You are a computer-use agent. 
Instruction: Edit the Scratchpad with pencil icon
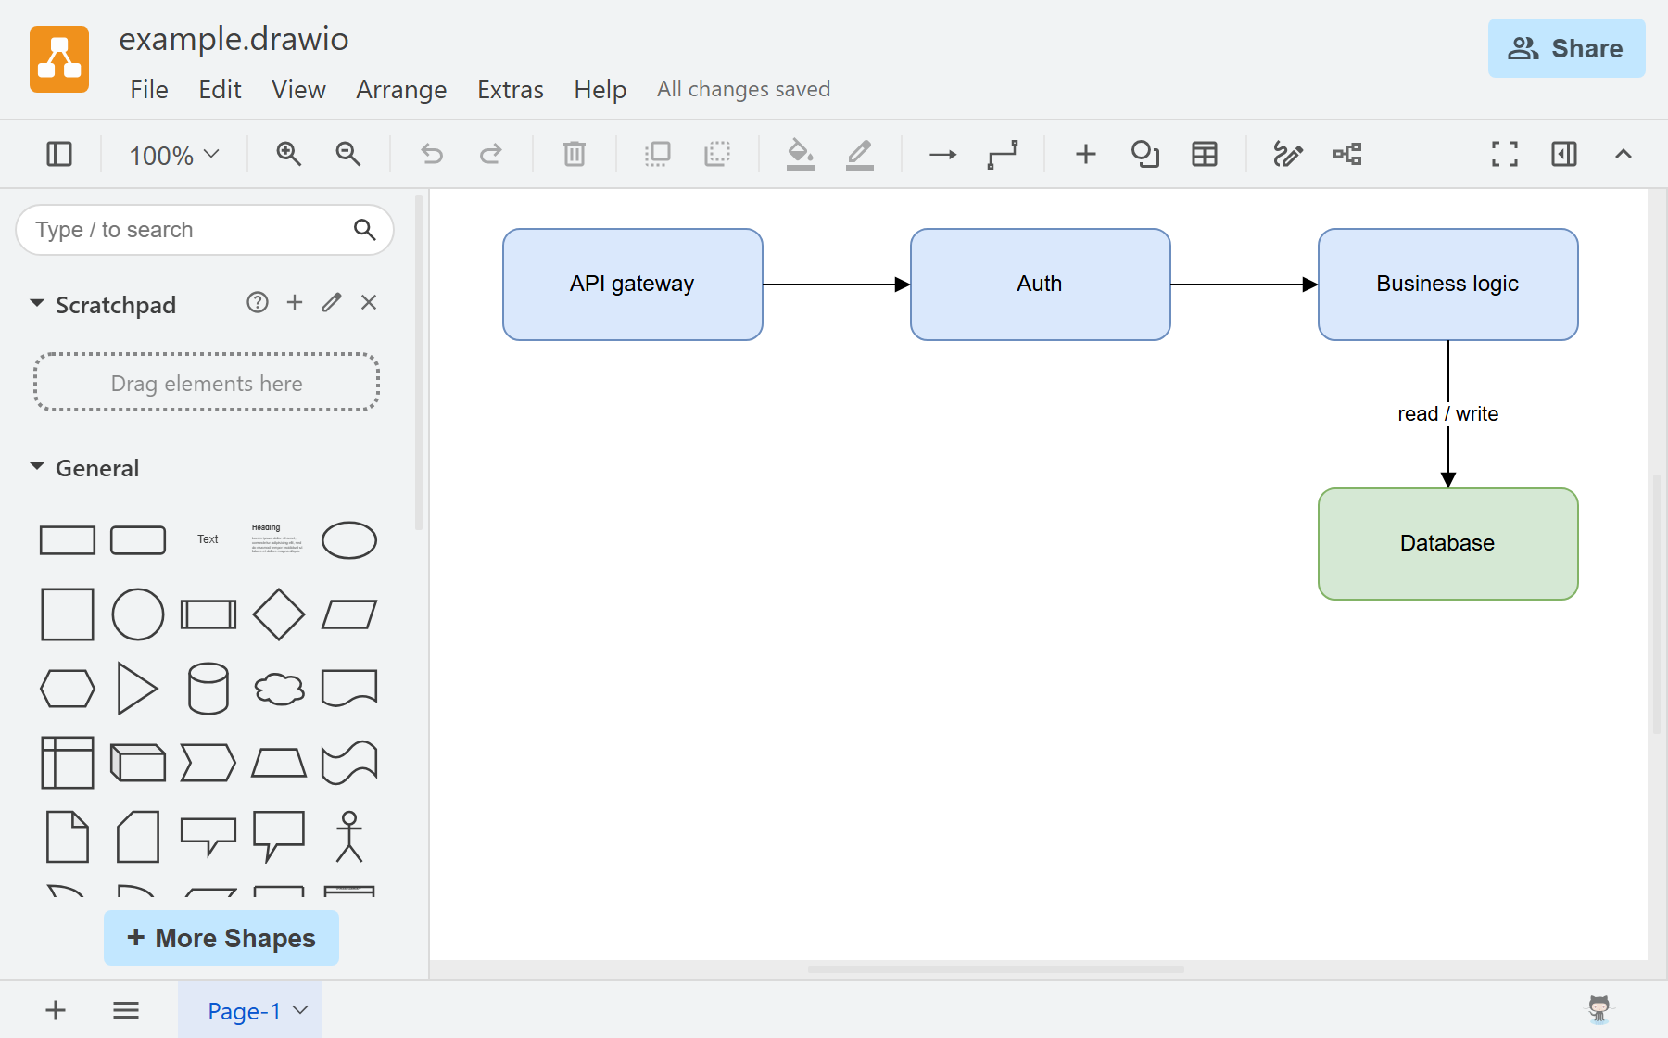(332, 302)
